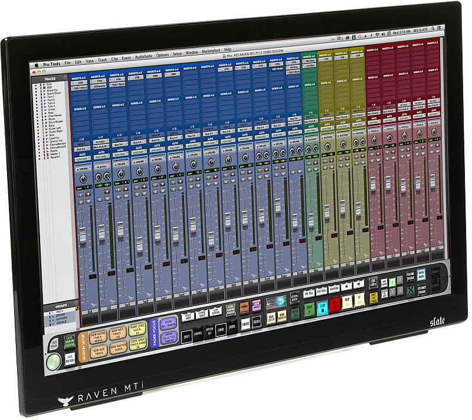Image resolution: width=472 pixels, height=420 pixels.
Task: Open the Floating Toolbar icon
Action: [410, 276]
